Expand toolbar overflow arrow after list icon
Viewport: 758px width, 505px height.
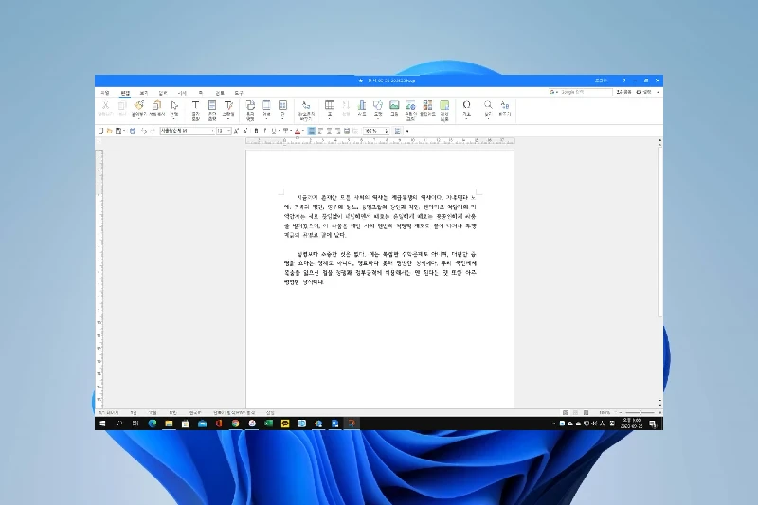pyautogui.click(x=407, y=131)
